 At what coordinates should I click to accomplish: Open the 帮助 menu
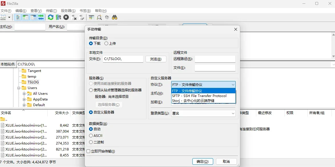(101, 11)
